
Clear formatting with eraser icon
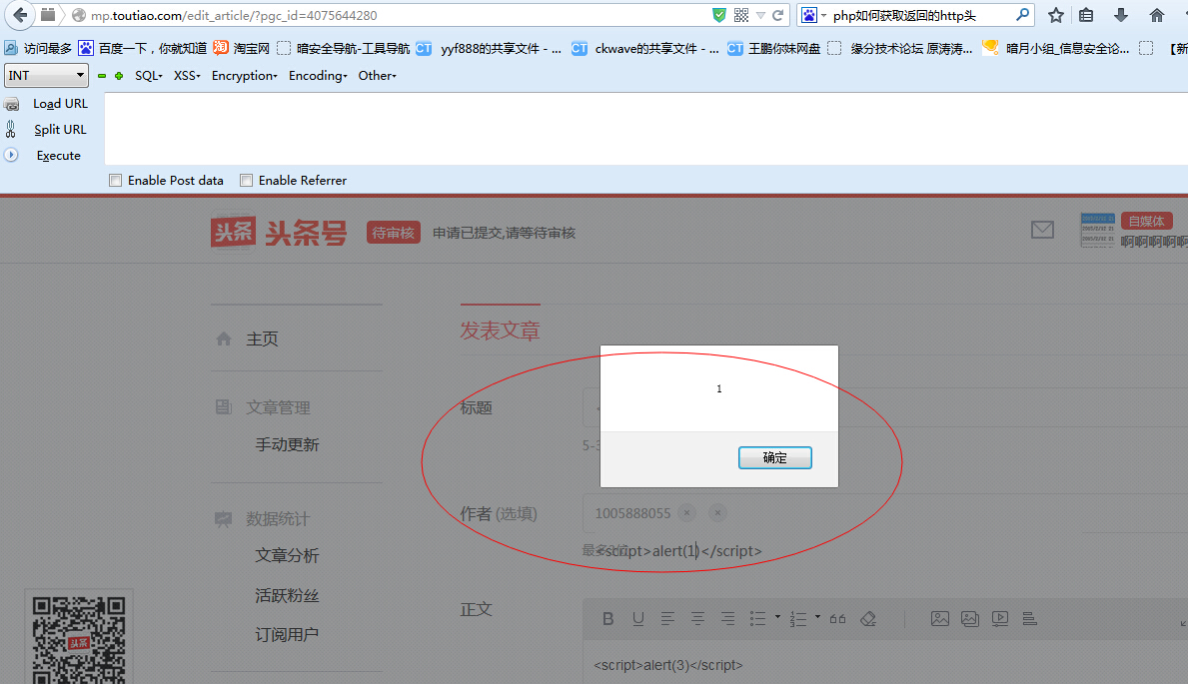point(868,619)
